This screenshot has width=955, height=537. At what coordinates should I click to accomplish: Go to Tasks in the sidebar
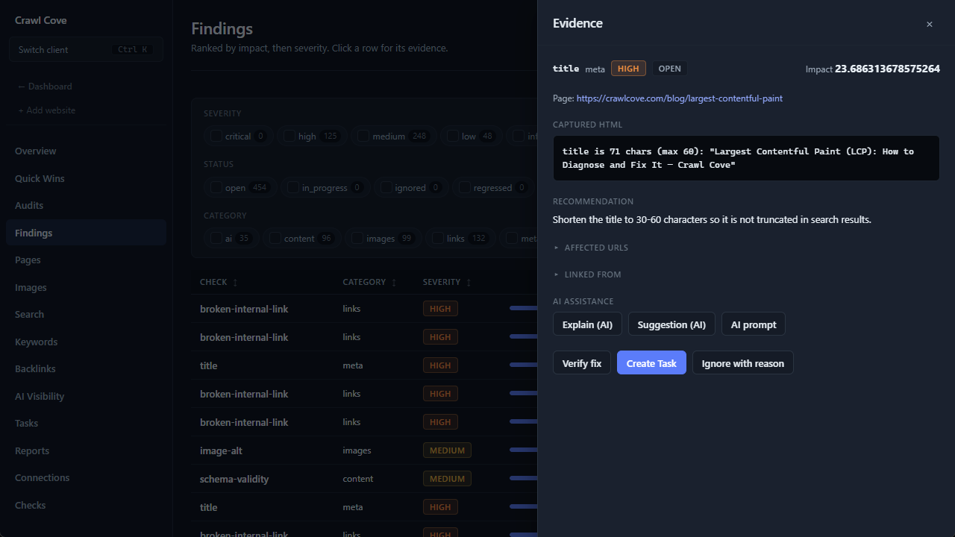click(x=86, y=423)
